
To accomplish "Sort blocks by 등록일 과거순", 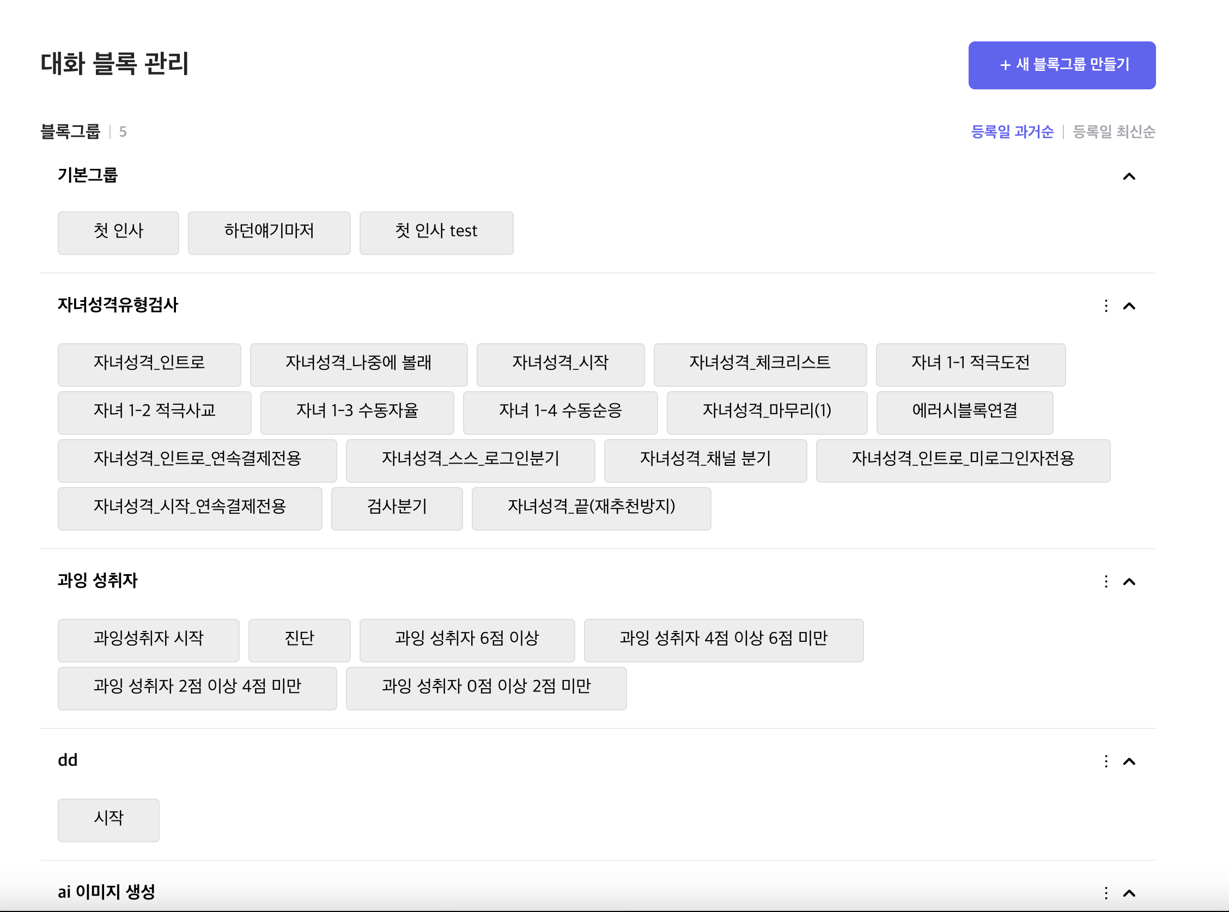I will coord(1014,132).
